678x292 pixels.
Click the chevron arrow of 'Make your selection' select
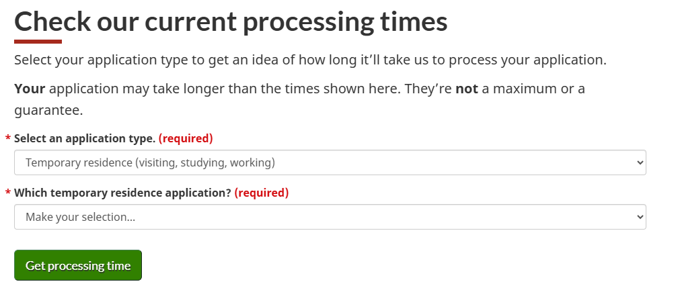(638, 217)
